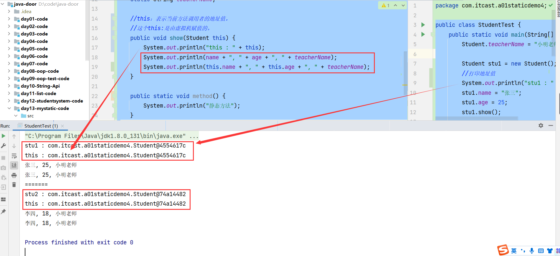The width and height of the screenshot is (560, 256).
Task: Click 'Process finished with exit code 0' text
Action: click(x=79, y=242)
